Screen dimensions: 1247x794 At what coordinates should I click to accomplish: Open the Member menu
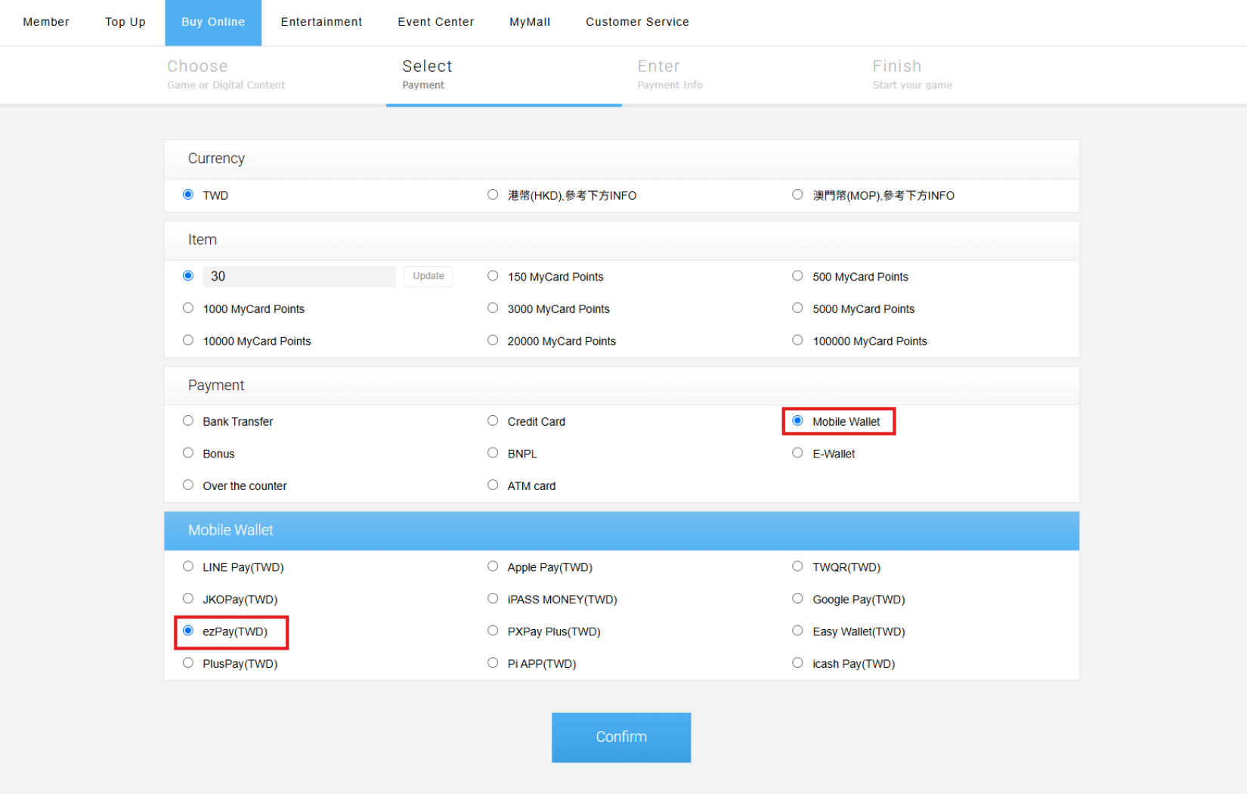point(46,22)
